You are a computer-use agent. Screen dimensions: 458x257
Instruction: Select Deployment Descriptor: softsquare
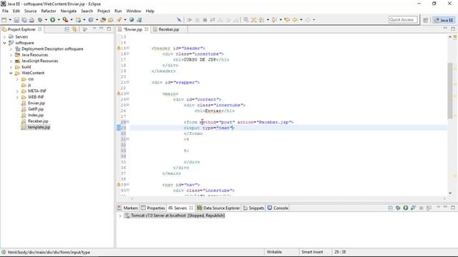(x=52, y=49)
